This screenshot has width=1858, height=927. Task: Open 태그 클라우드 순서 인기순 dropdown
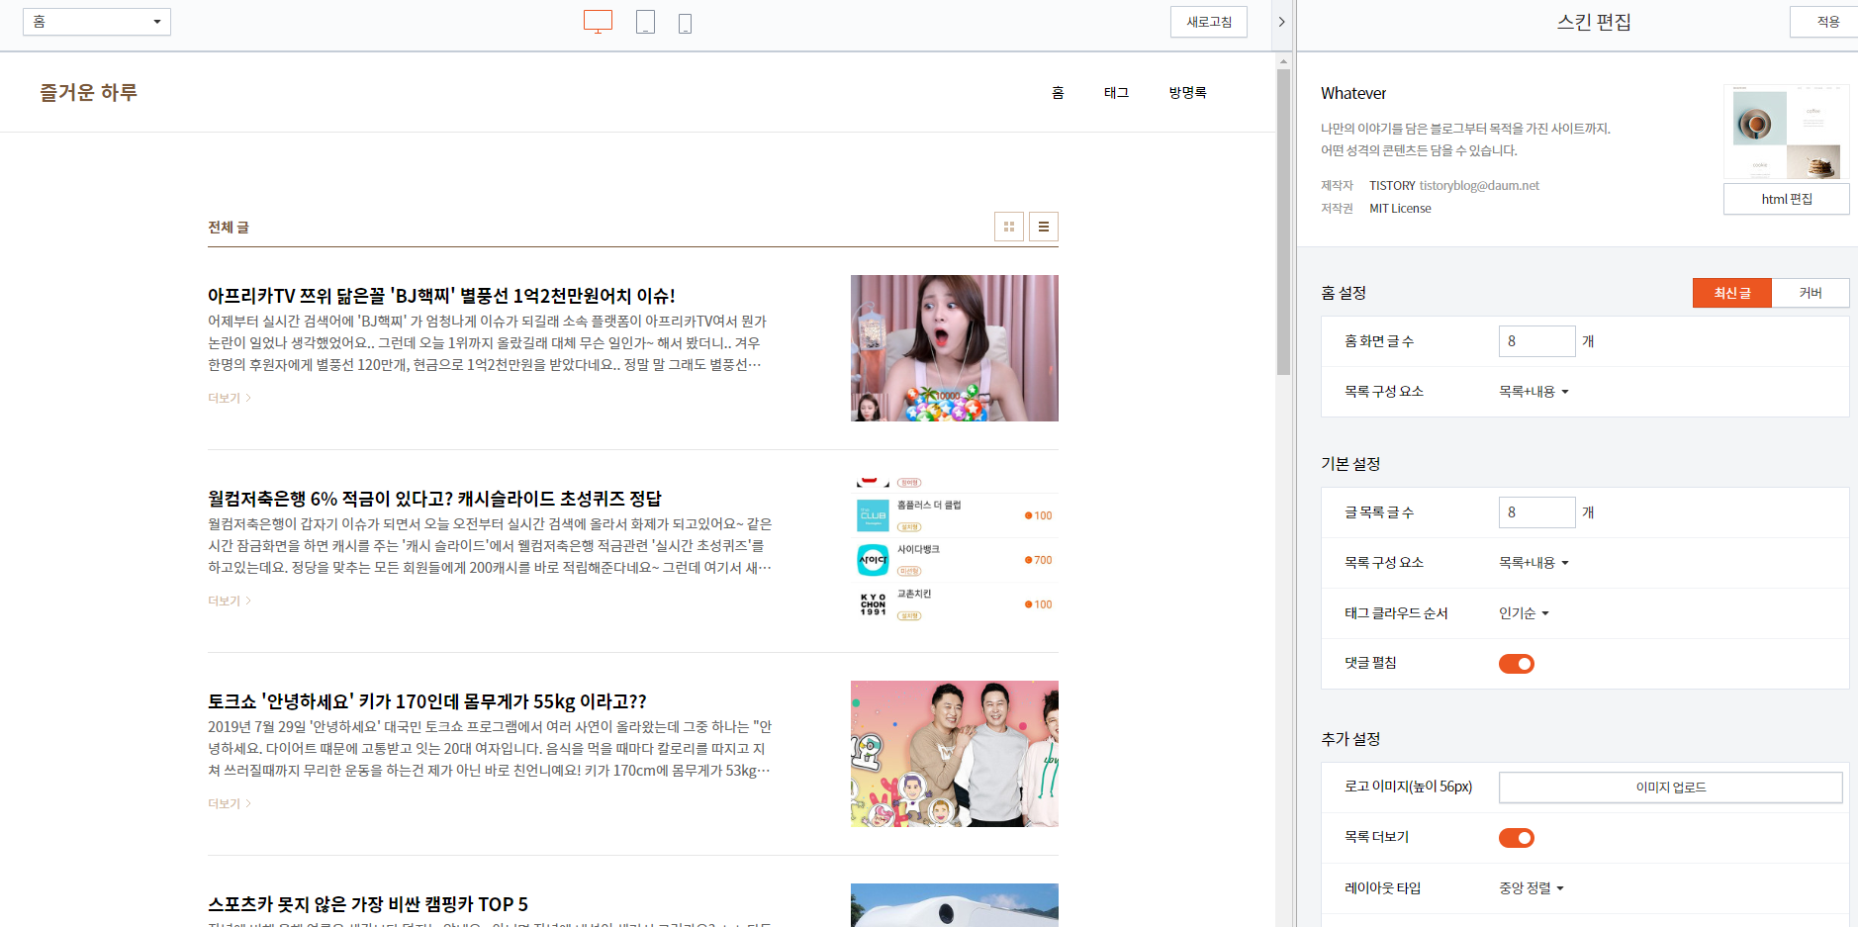click(1524, 613)
